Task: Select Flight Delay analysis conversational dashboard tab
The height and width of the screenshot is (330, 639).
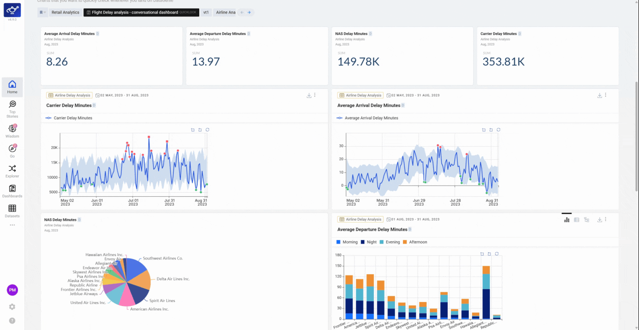Action: coord(141,12)
